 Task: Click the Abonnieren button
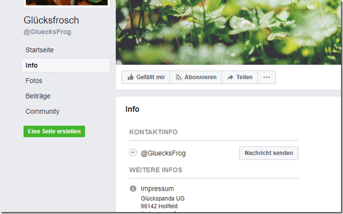(x=196, y=77)
